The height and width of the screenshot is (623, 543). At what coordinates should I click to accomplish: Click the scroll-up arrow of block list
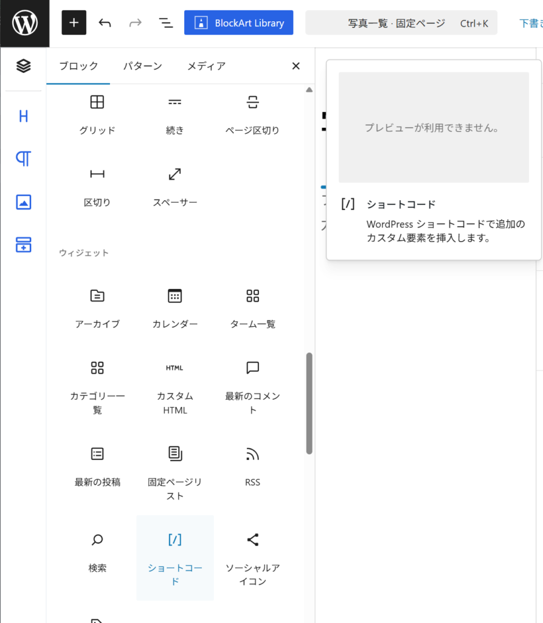click(309, 90)
